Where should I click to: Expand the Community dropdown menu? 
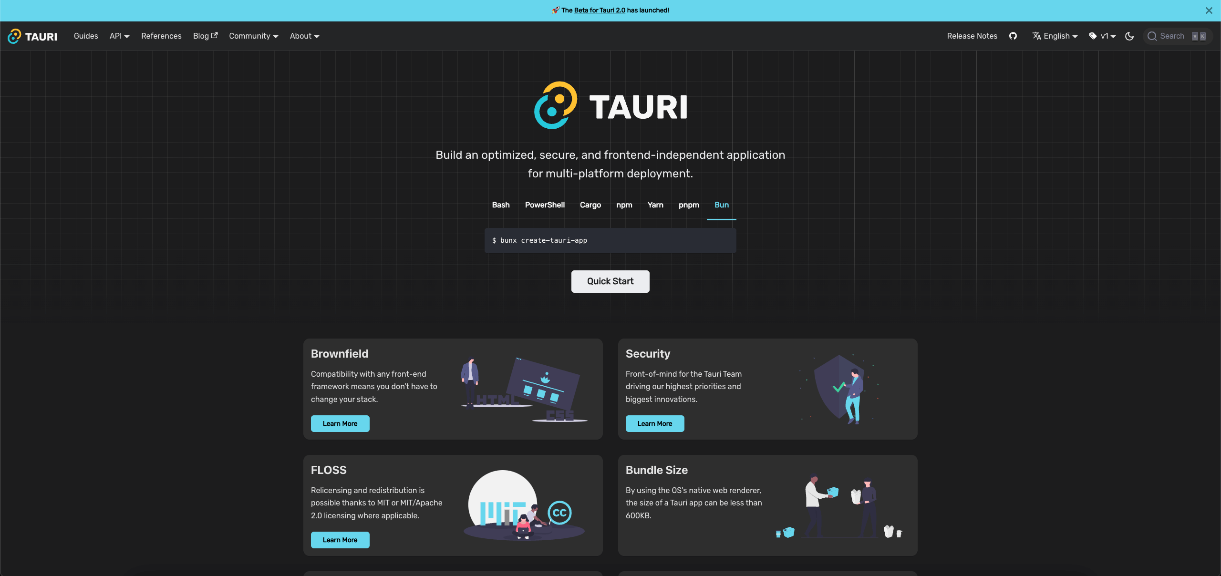tap(253, 36)
